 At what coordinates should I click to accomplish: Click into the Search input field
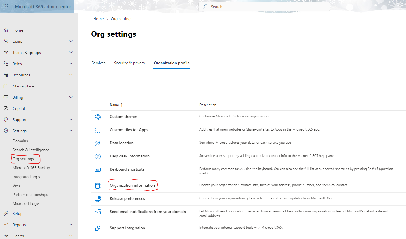pos(264,6)
